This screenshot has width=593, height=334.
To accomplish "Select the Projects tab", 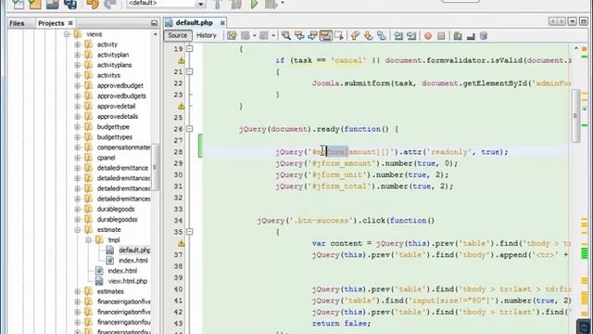I will point(51,23).
